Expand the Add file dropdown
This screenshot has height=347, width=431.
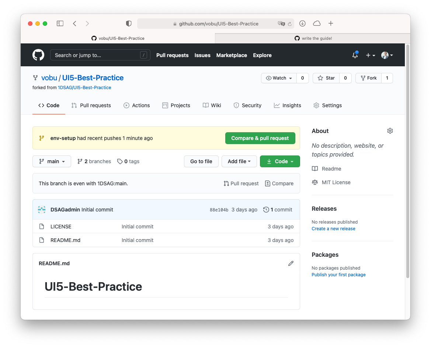pos(239,161)
